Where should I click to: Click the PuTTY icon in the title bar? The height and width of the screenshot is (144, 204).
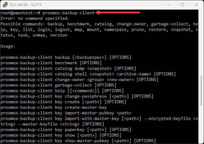(x=5, y=5)
